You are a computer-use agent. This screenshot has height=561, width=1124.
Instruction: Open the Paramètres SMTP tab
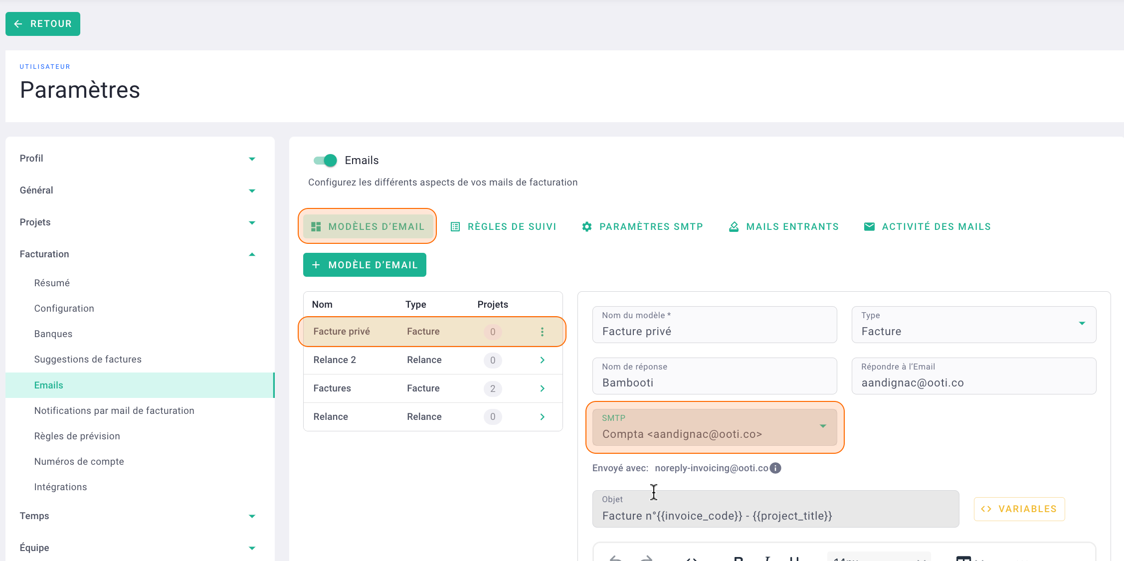(x=642, y=226)
